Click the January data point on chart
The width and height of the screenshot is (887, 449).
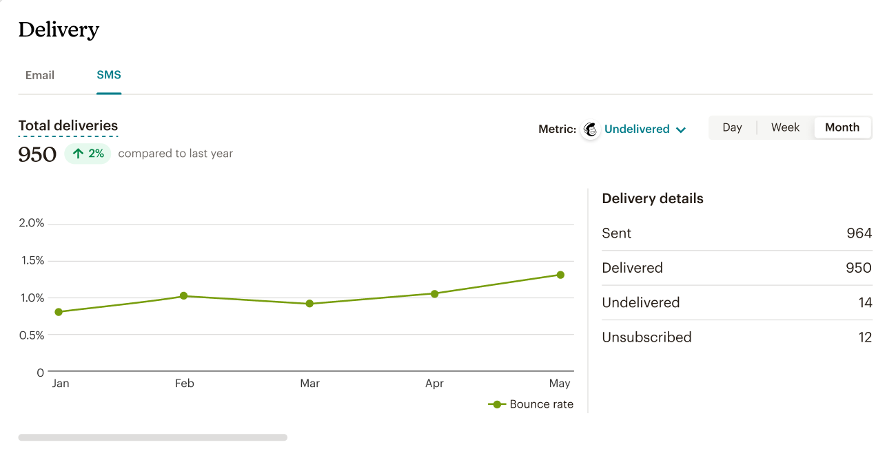[59, 312]
